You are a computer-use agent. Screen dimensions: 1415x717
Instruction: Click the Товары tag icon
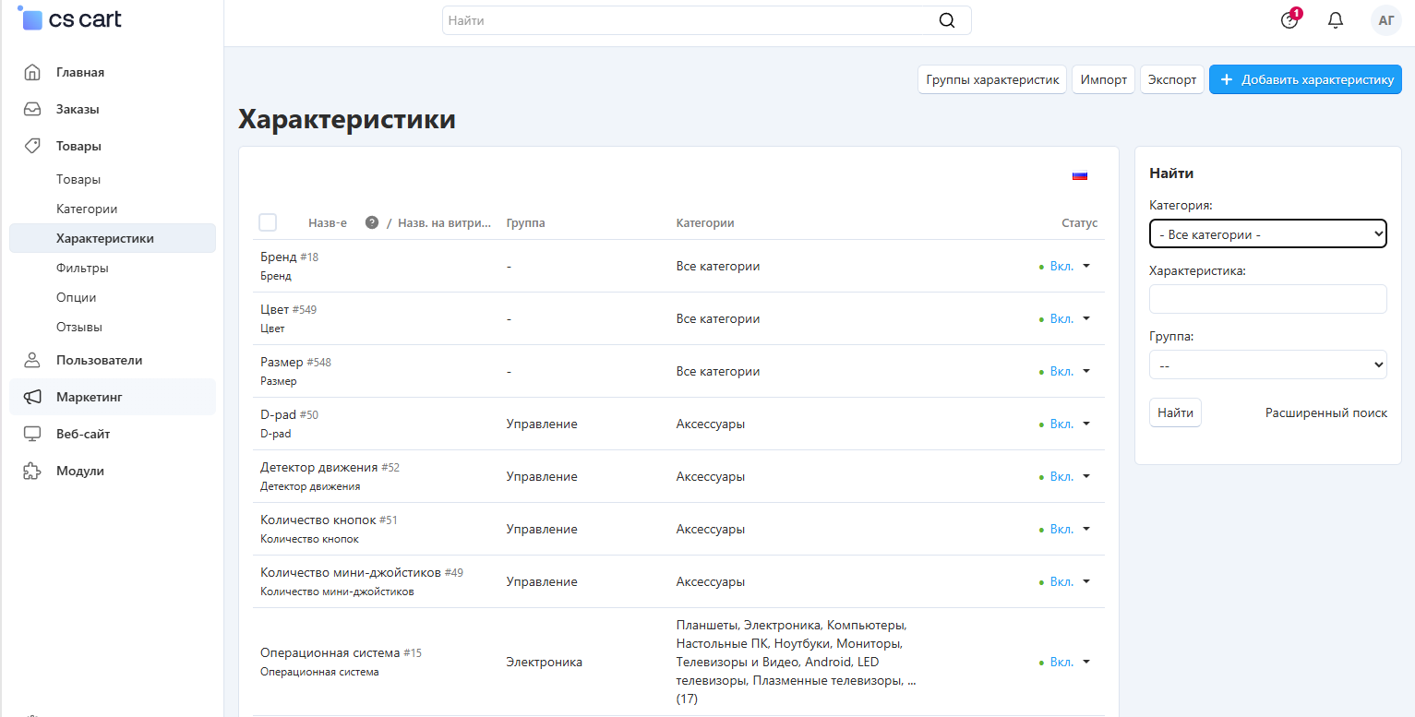pos(32,146)
